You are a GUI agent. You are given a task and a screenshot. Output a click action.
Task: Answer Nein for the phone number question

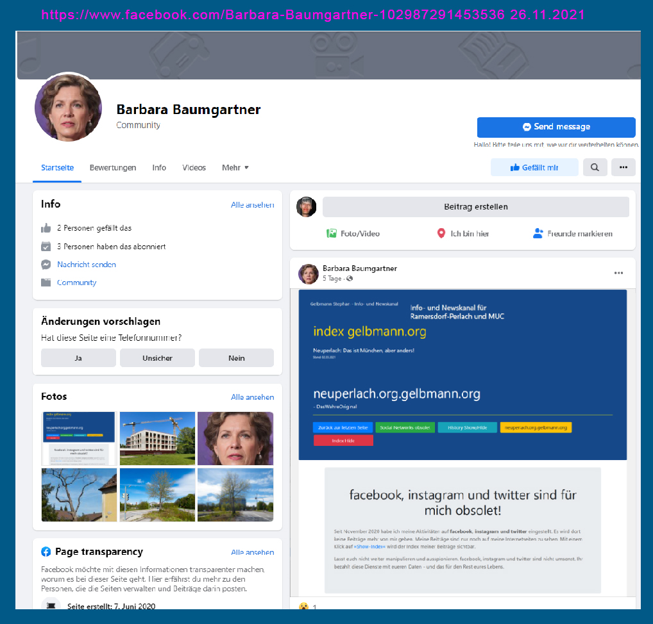tap(237, 357)
